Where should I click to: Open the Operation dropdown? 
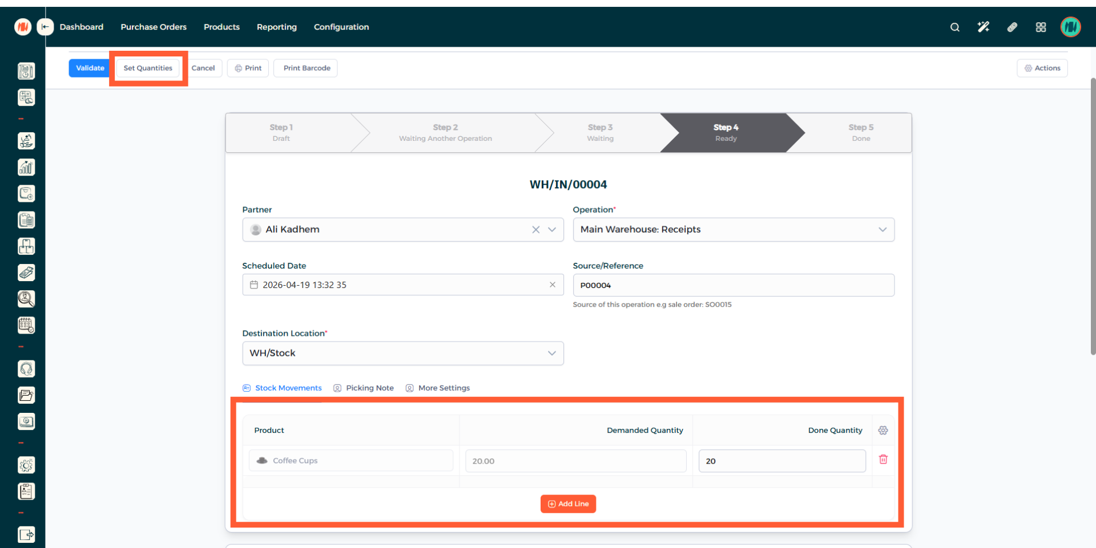click(733, 230)
